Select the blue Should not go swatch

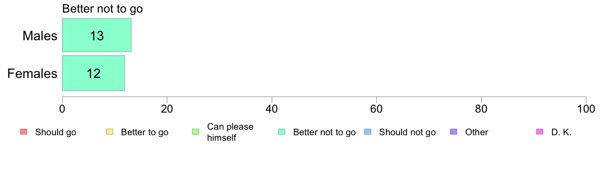[367, 132]
